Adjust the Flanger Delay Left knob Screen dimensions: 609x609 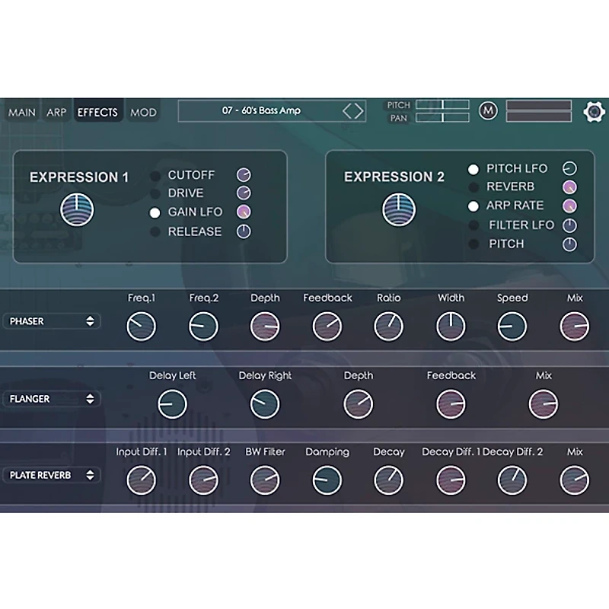pyautogui.click(x=172, y=403)
